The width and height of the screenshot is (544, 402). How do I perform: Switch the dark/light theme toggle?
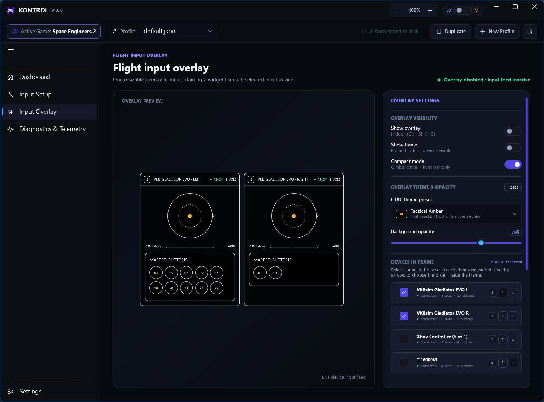463,10
